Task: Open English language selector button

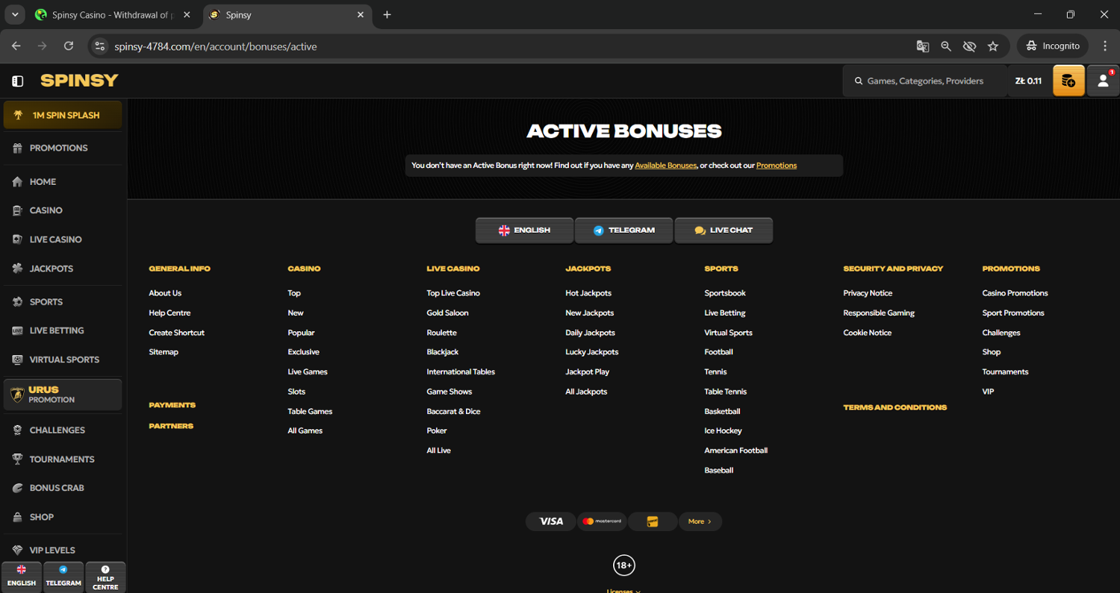Action: [x=524, y=230]
